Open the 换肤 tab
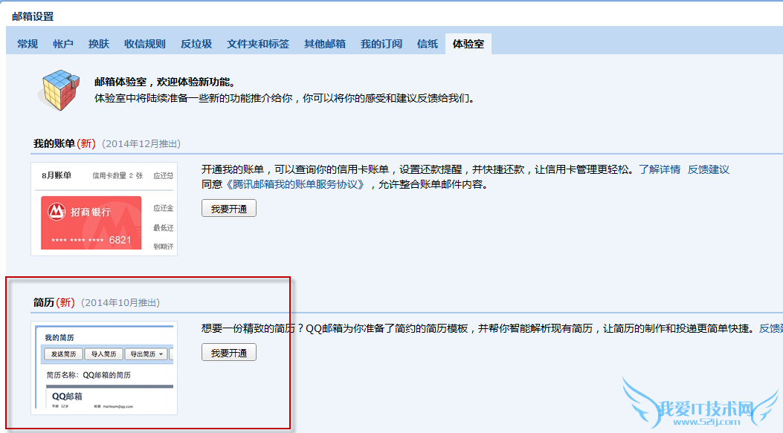783x433 pixels. (99, 44)
